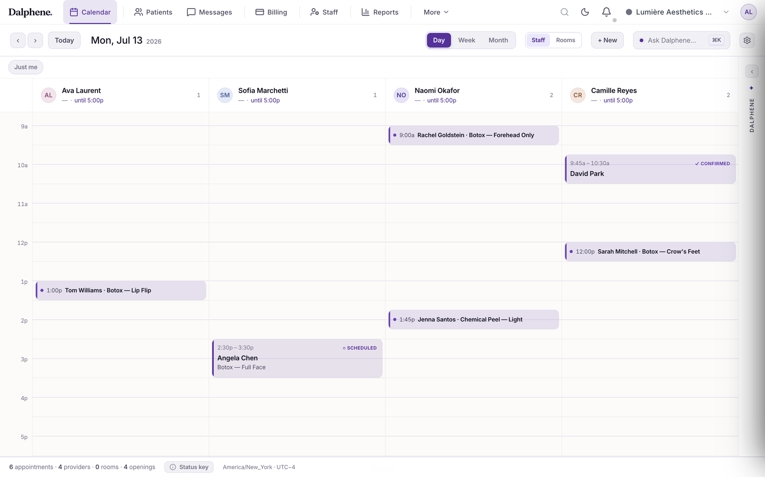
Task: Open notifications bell icon
Action: (x=606, y=12)
